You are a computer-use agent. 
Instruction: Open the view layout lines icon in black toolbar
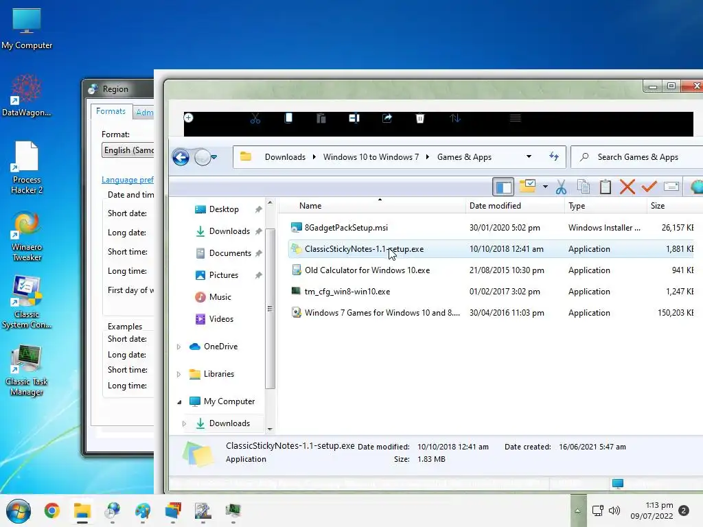coord(515,118)
